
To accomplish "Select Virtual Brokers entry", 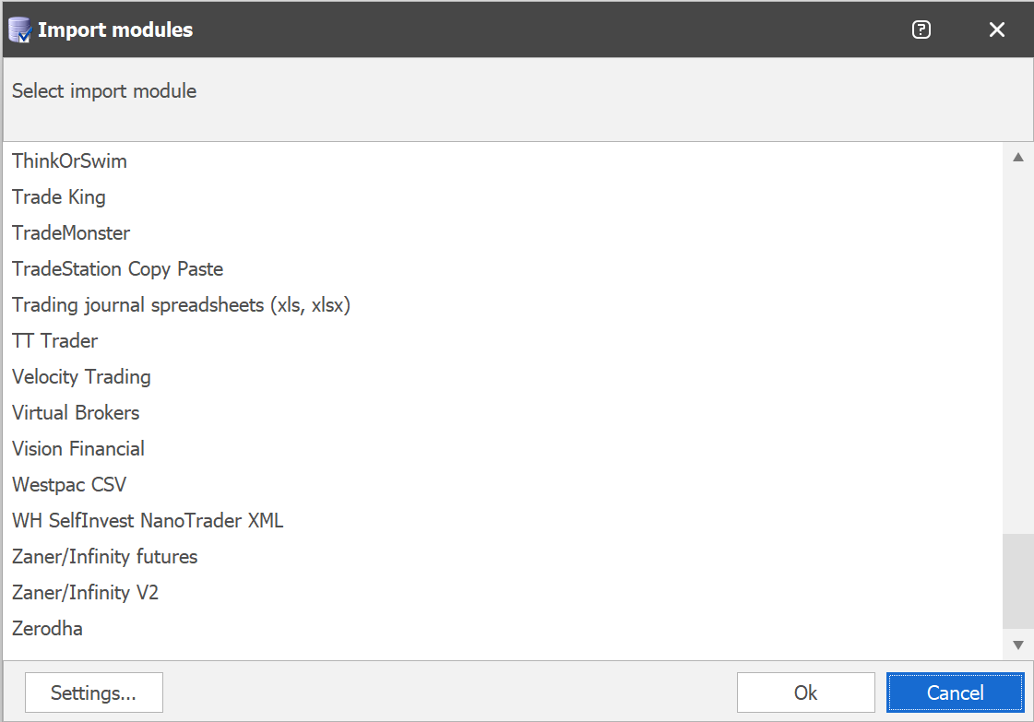I will pyautogui.click(x=503, y=413).
